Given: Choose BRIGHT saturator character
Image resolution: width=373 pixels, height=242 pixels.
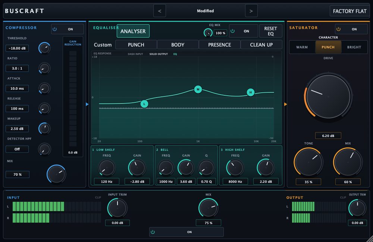Looking at the screenshot, I should point(354,47).
